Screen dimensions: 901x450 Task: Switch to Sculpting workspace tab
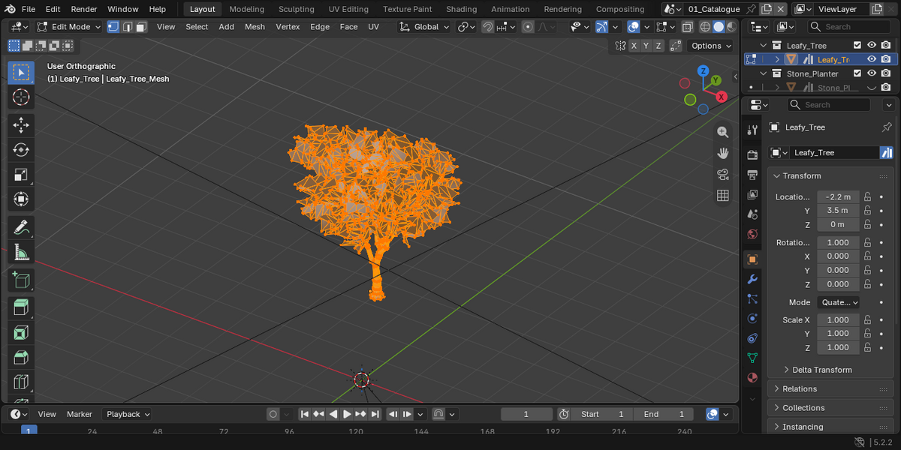296,9
